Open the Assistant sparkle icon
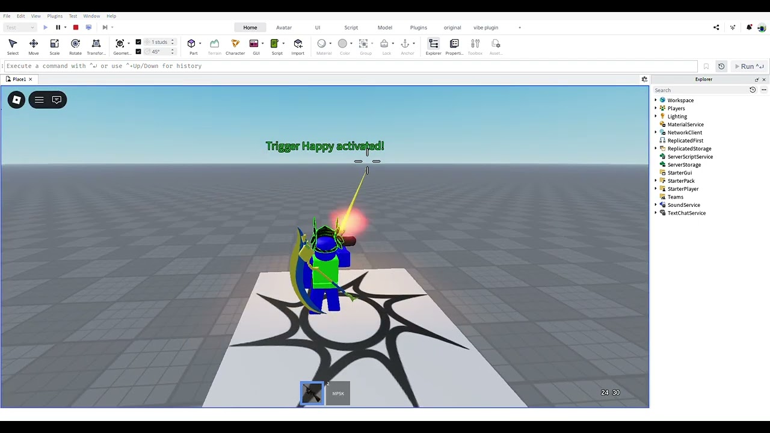 (x=733, y=27)
